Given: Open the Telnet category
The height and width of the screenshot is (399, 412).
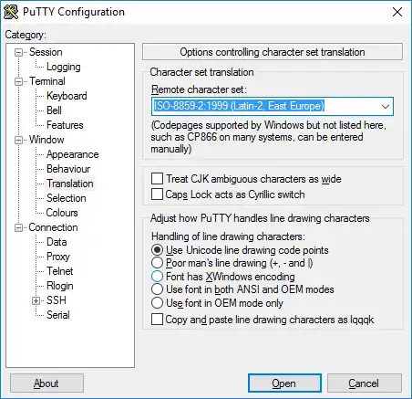Looking at the screenshot, I should point(60,271).
